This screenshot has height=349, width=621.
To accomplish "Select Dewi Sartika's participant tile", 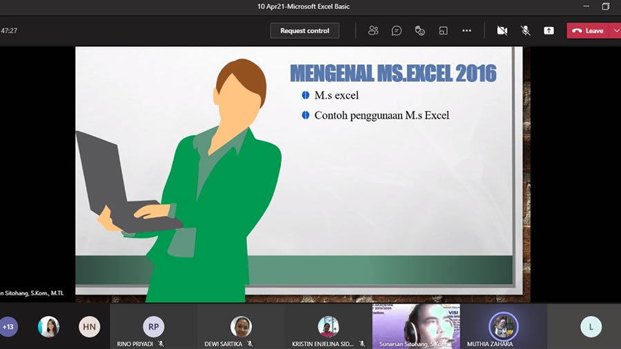I will pos(241,326).
